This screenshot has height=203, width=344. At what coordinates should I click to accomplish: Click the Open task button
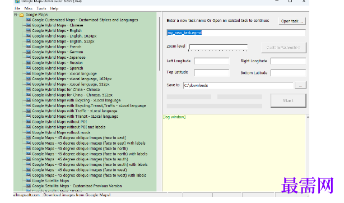[x=292, y=21]
